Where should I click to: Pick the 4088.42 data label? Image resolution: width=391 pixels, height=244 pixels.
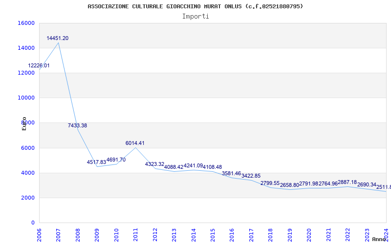(x=174, y=167)
